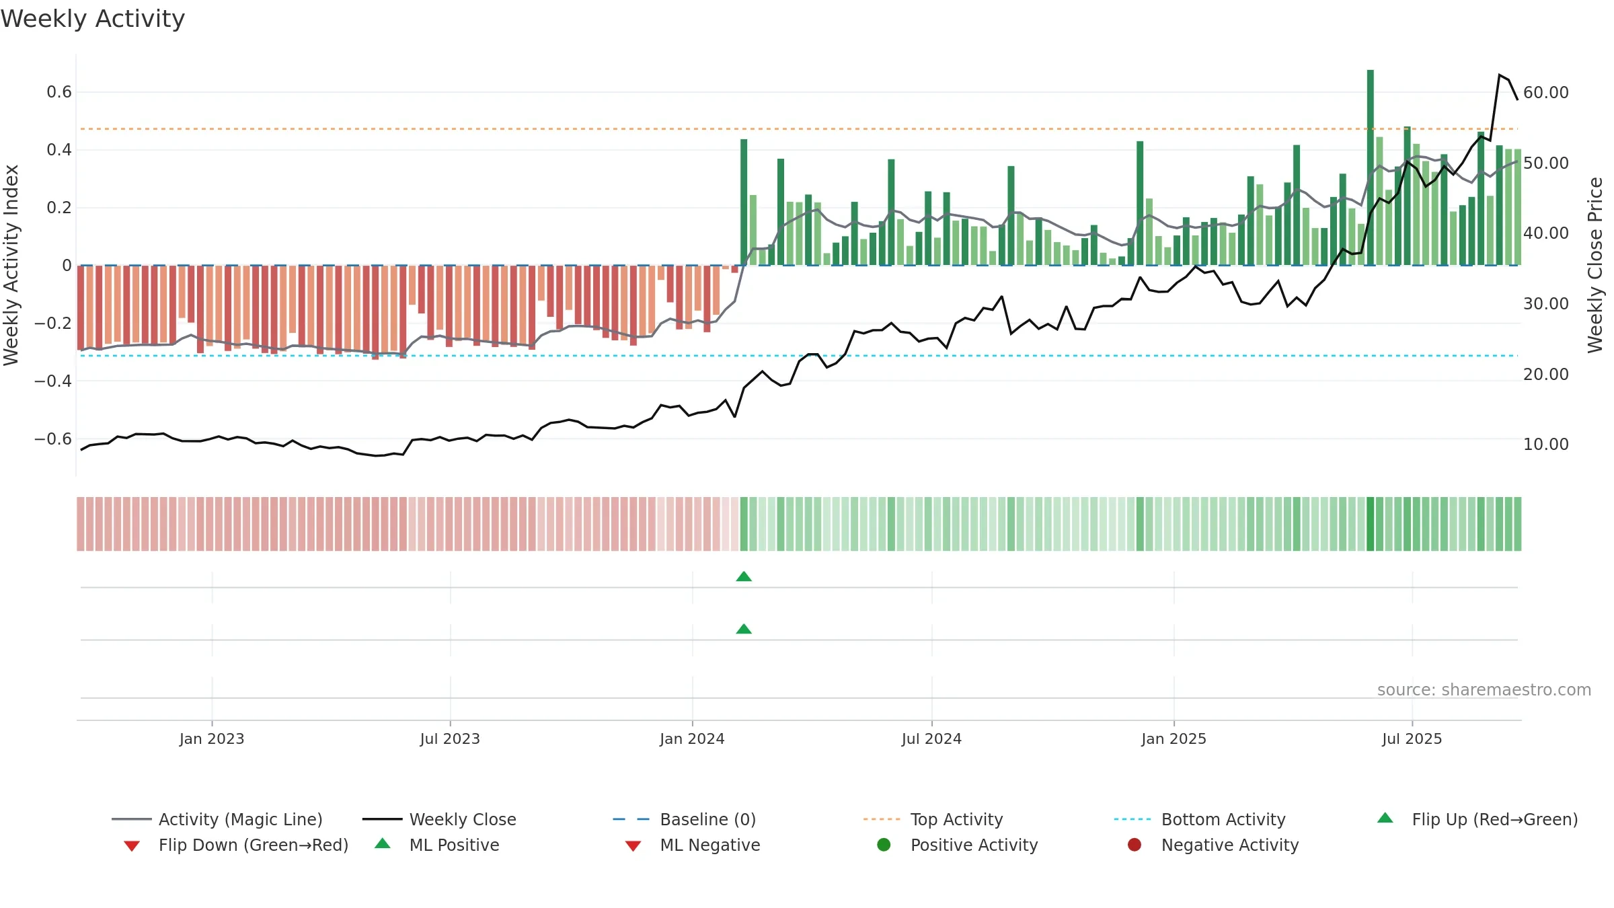1614x908 pixels.
Task: Click the −0.6 activity index tick label
Action: coord(53,439)
